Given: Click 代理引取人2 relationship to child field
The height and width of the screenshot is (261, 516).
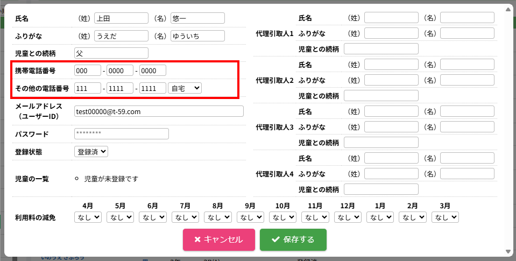Looking at the screenshot, I should click(381, 96).
